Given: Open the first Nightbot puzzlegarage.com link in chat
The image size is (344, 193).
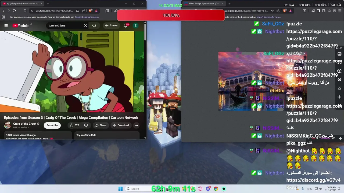Looking at the screenshot, I should (314, 39).
